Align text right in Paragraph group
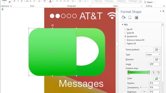This screenshot has width=166, height=93. tap(64, 1)
